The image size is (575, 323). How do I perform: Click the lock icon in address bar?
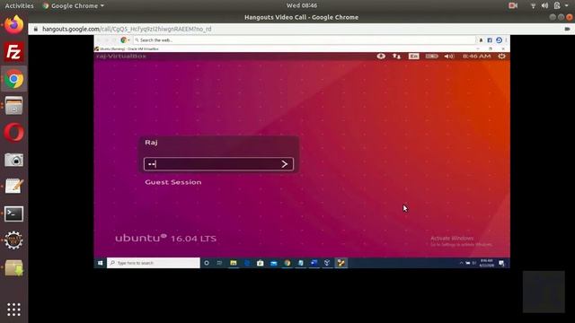point(36,29)
